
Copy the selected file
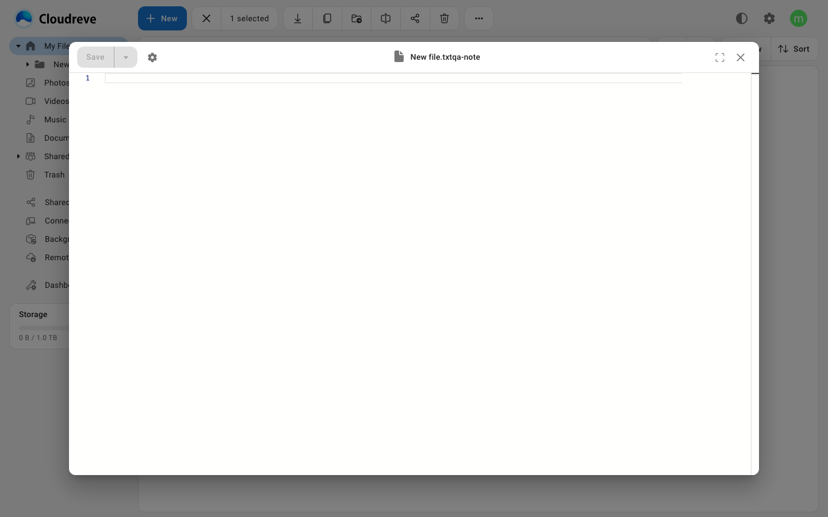click(x=327, y=18)
